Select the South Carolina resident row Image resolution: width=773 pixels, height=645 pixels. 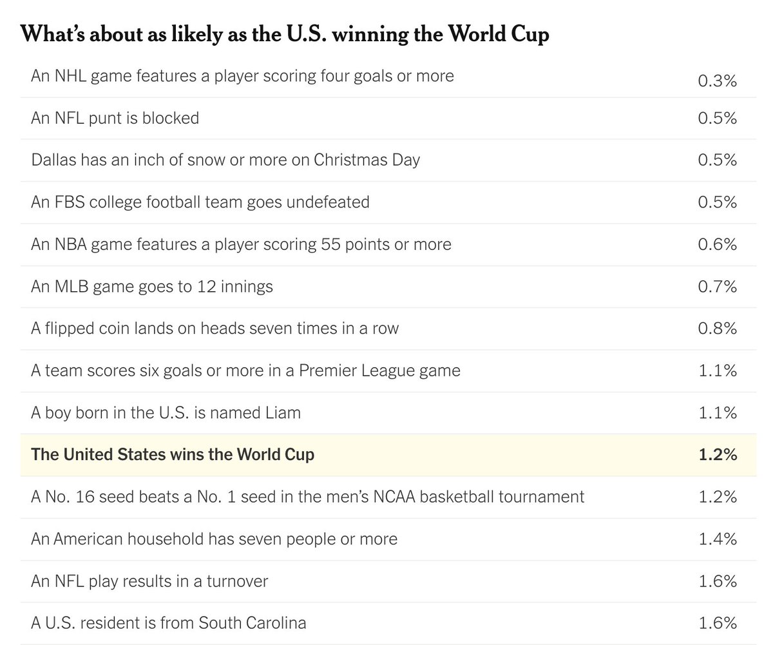[x=388, y=624]
